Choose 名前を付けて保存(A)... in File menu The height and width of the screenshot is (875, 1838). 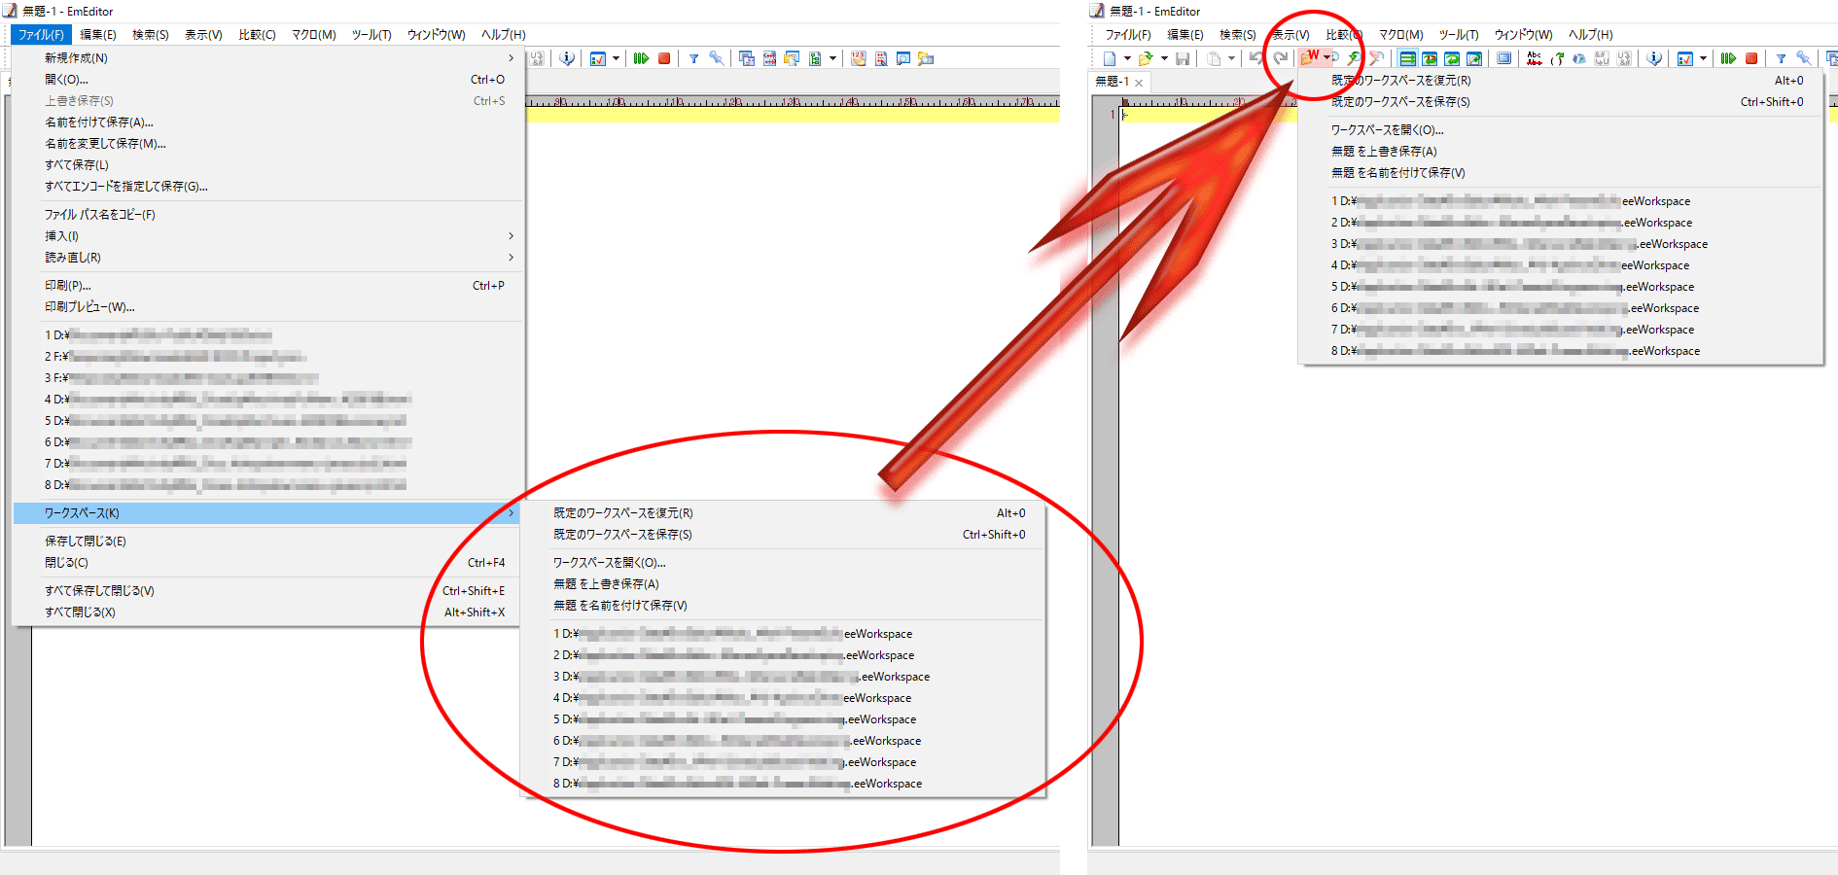click(x=99, y=122)
